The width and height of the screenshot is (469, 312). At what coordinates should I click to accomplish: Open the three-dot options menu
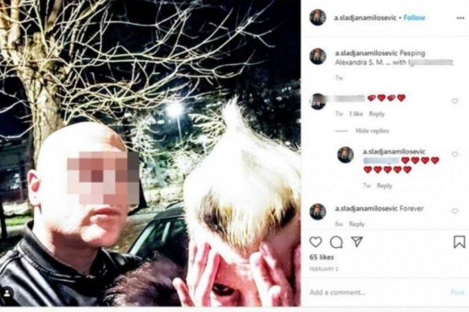point(460,18)
